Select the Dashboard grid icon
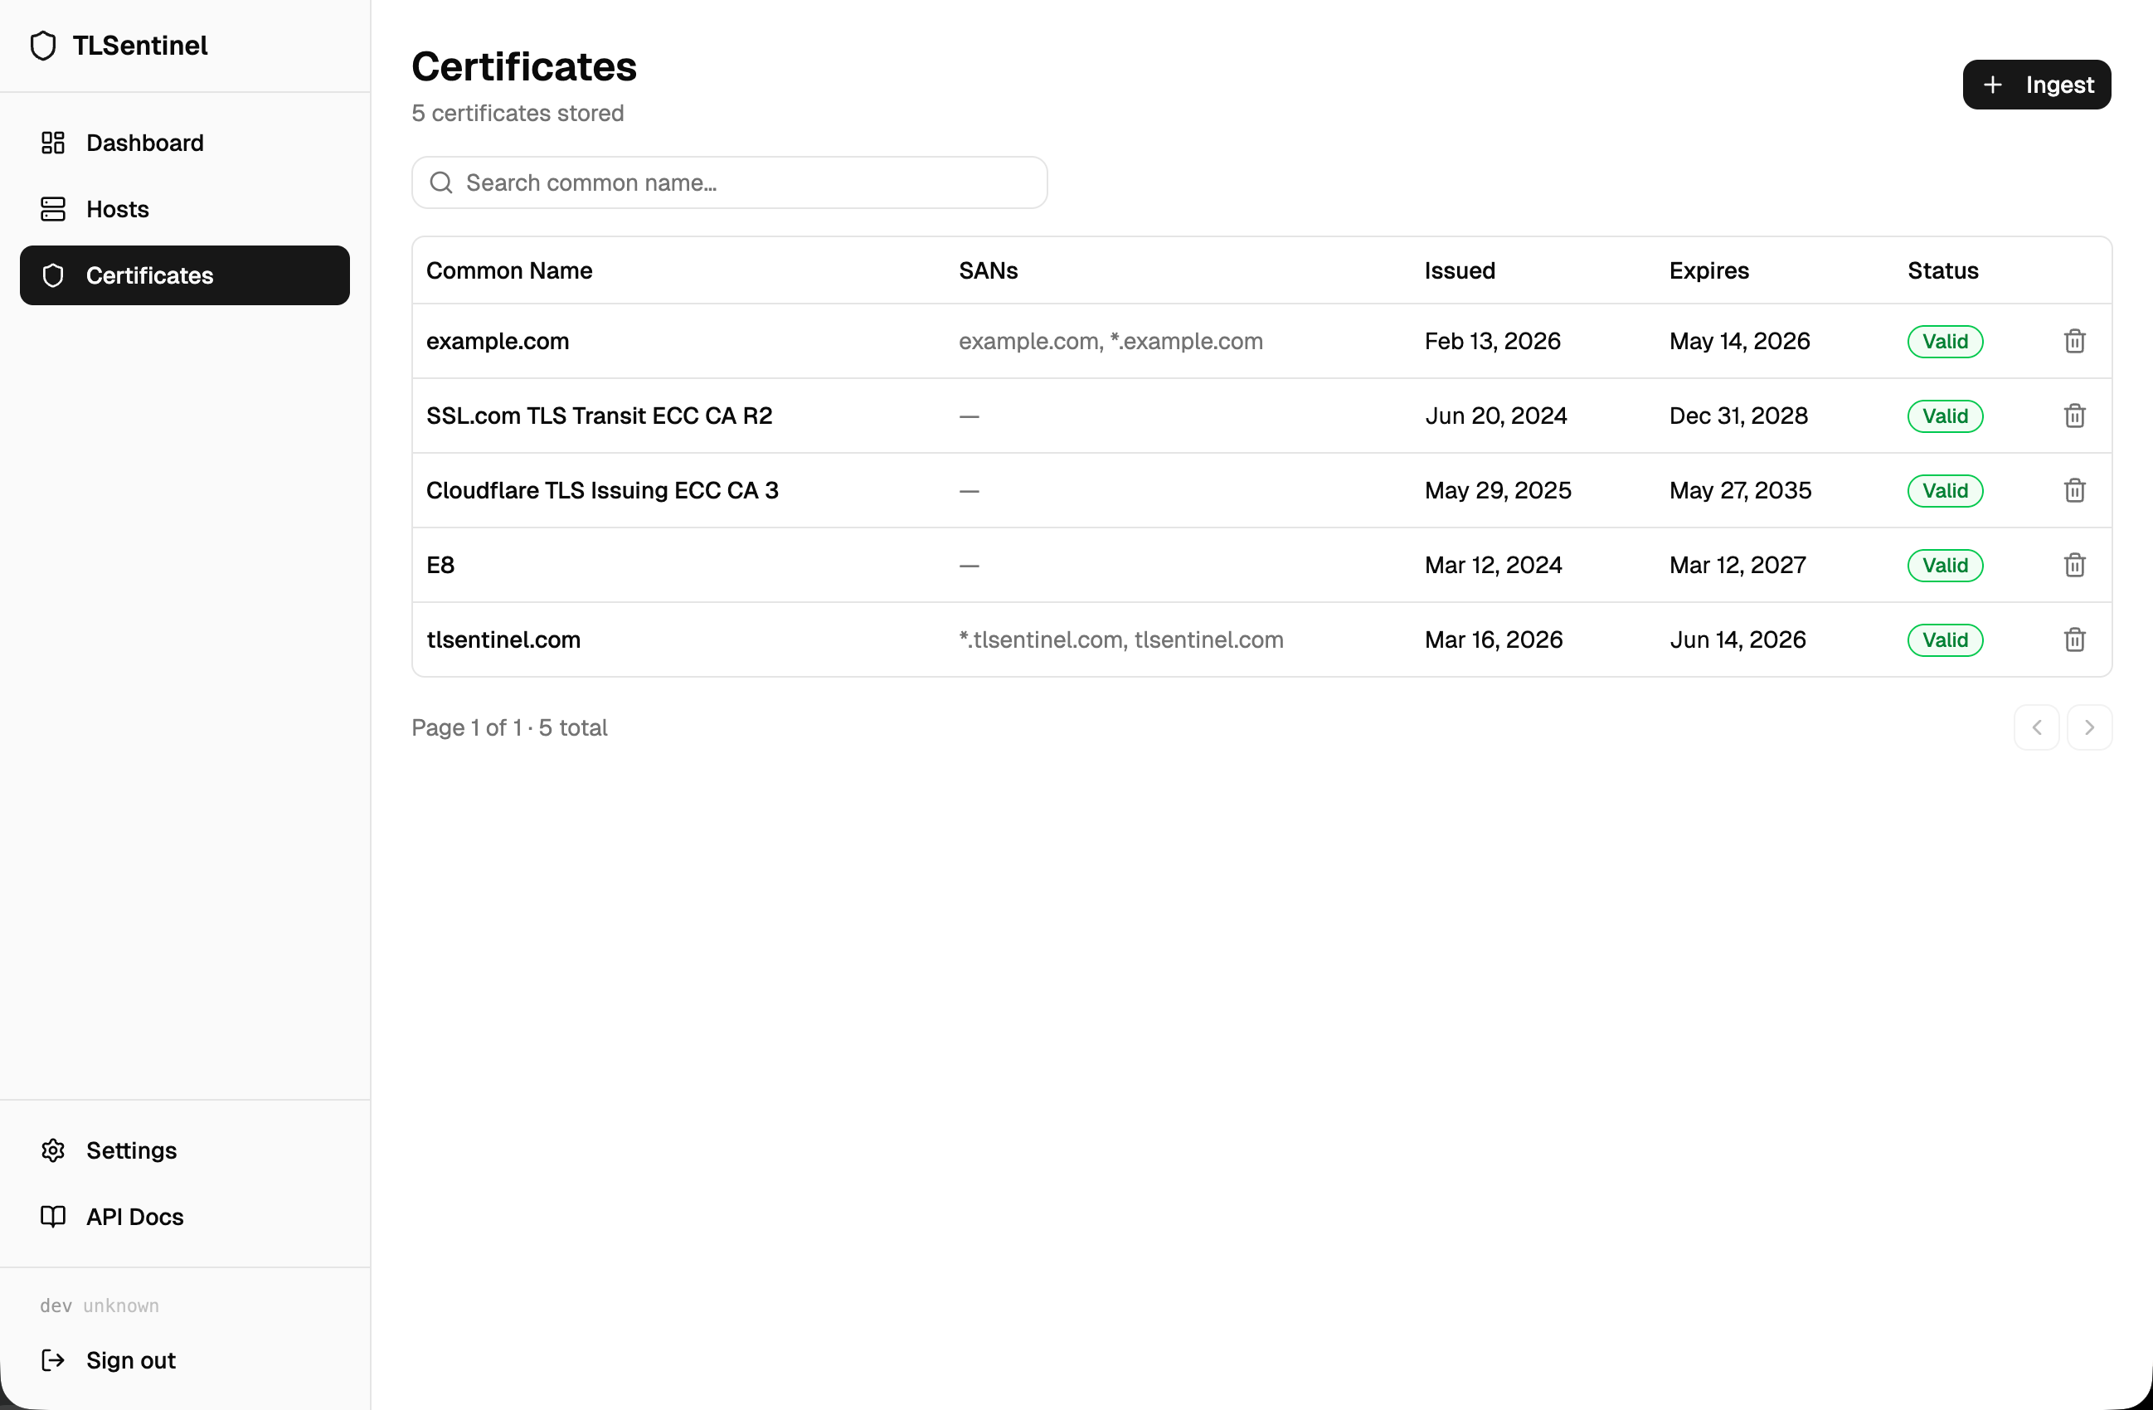2153x1410 pixels. [x=52, y=142]
